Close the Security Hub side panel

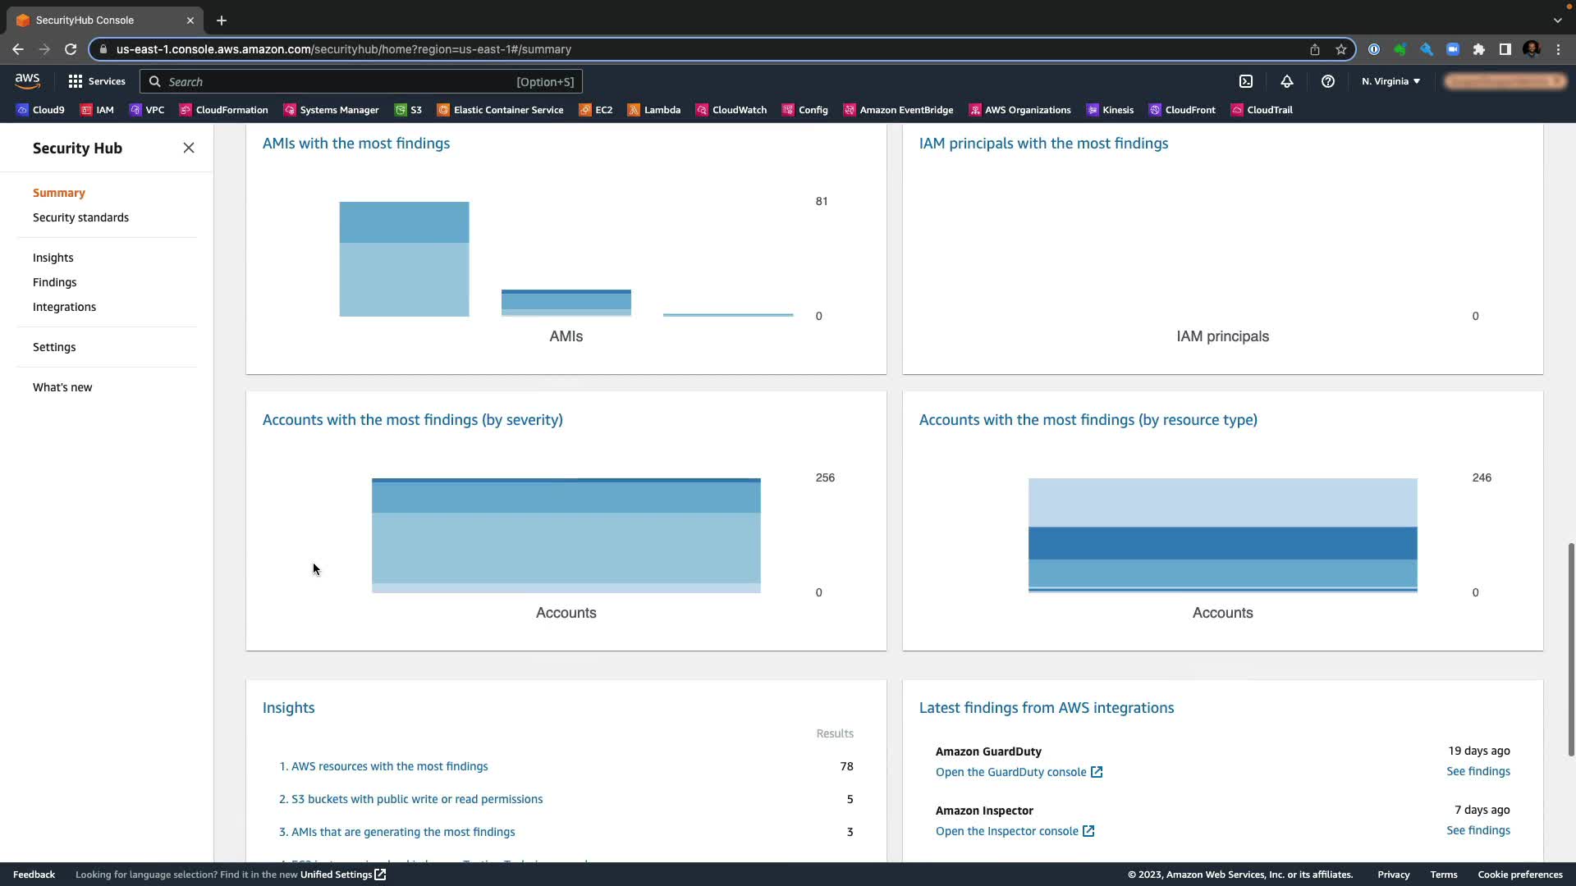pos(189,148)
